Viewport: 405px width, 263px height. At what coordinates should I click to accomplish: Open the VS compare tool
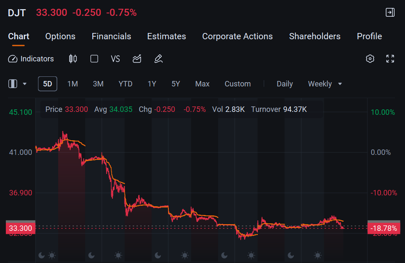pyautogui.click(x=115, y=59)
